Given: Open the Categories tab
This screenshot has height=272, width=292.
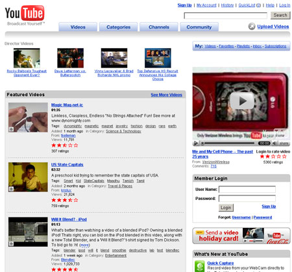Looking at the screenshot, I should (118, 27).
